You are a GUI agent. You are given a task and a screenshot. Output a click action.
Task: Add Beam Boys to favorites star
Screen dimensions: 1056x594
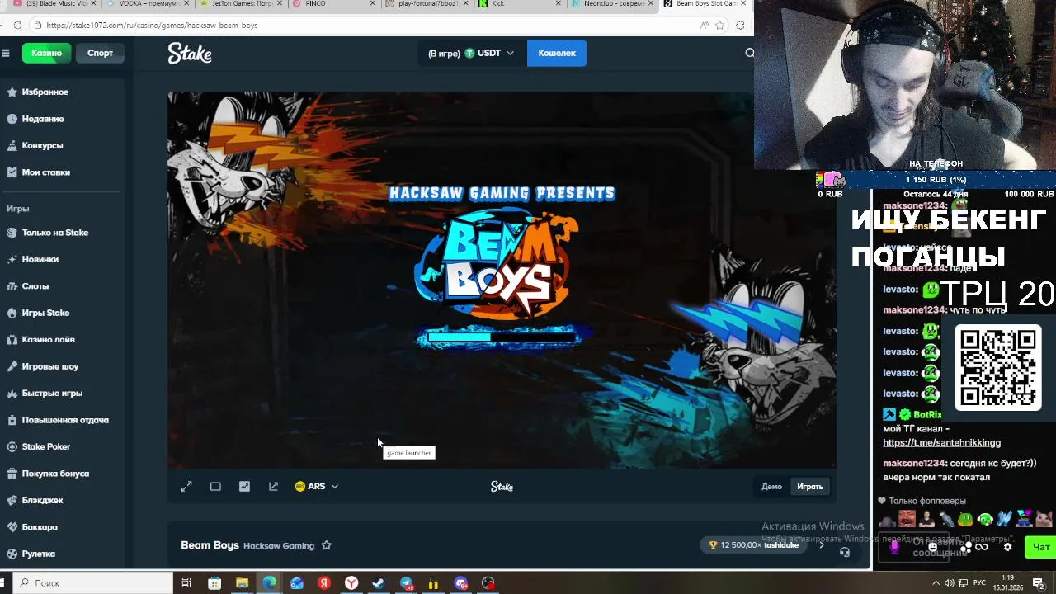point(326,545)
